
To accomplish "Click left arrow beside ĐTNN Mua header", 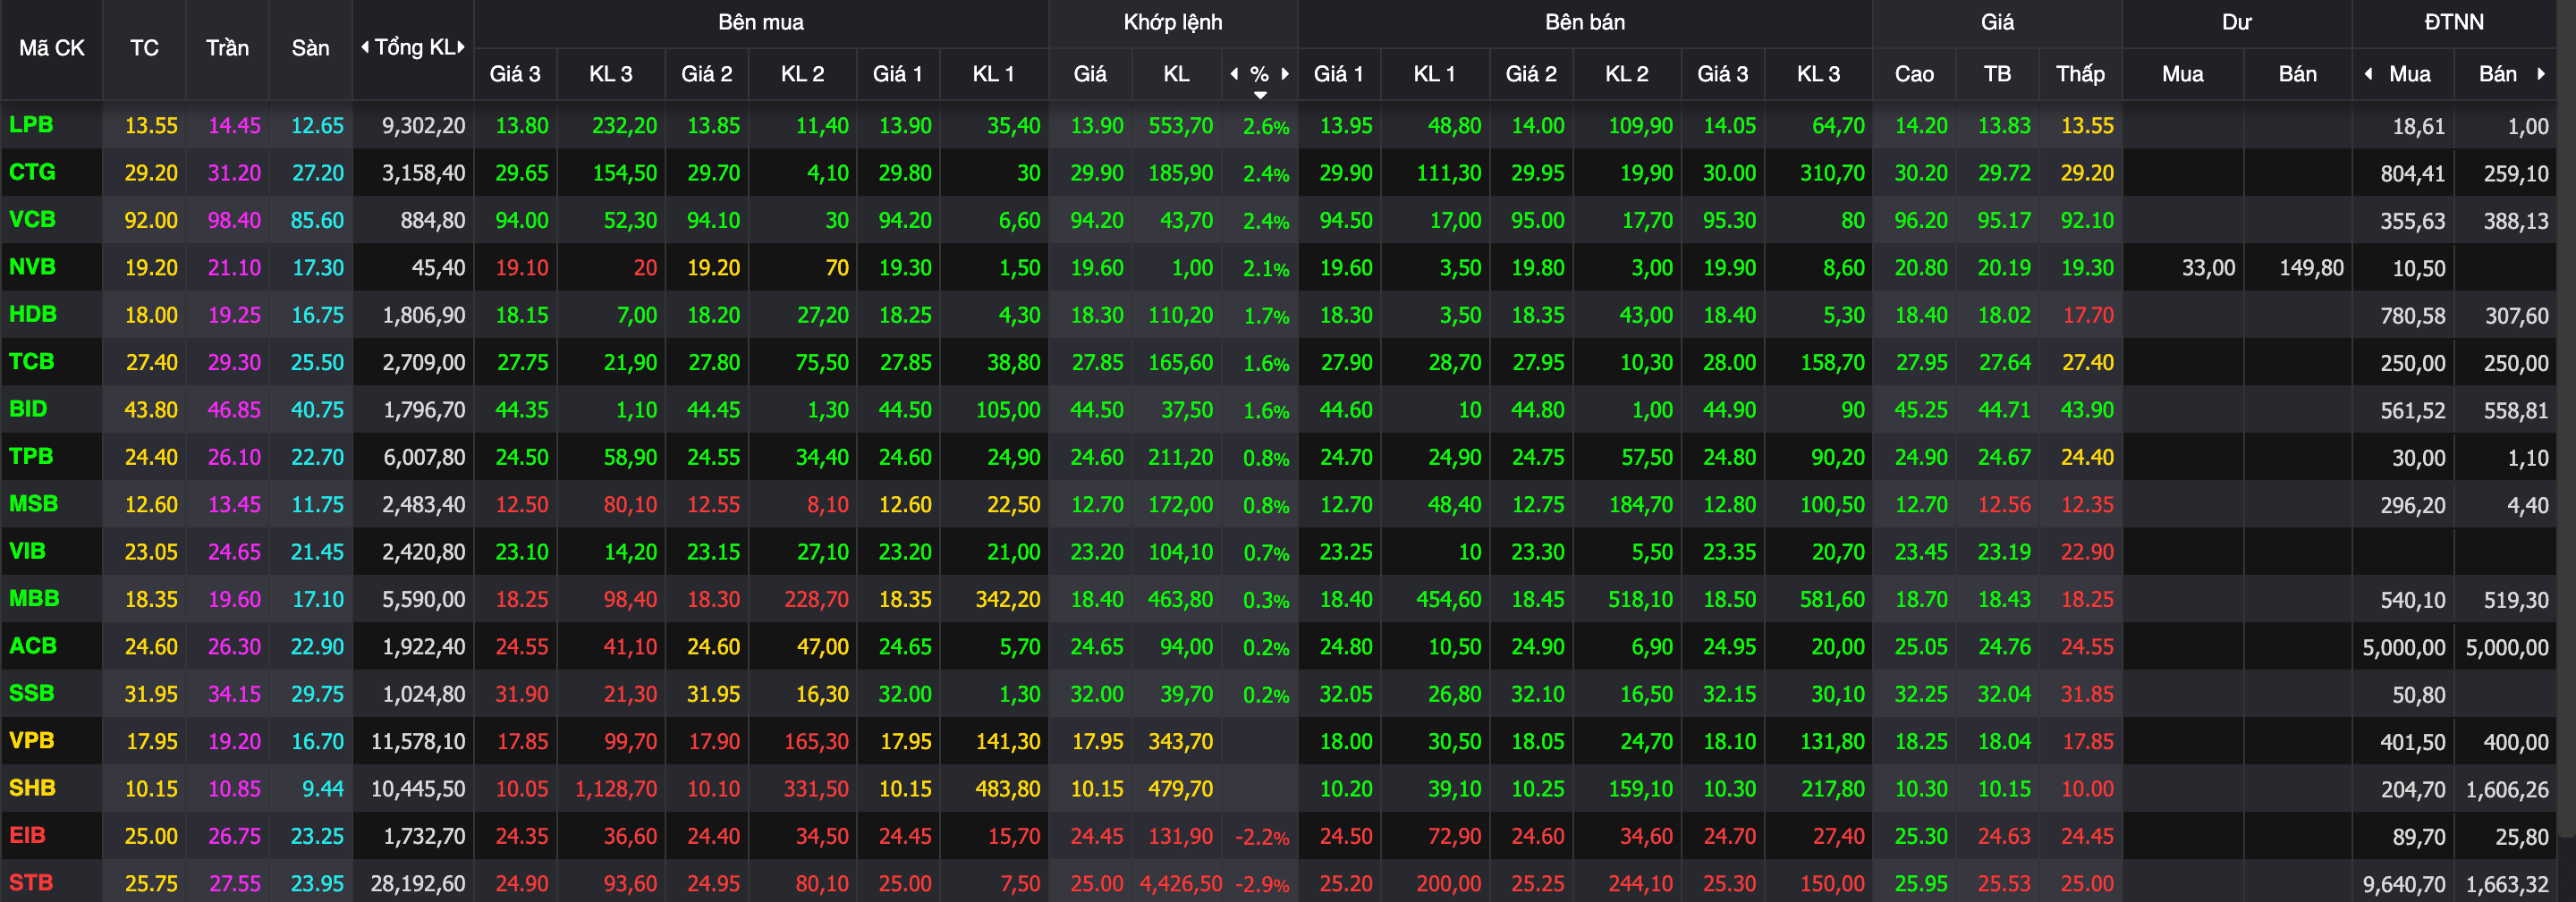I will [2368, 73].
